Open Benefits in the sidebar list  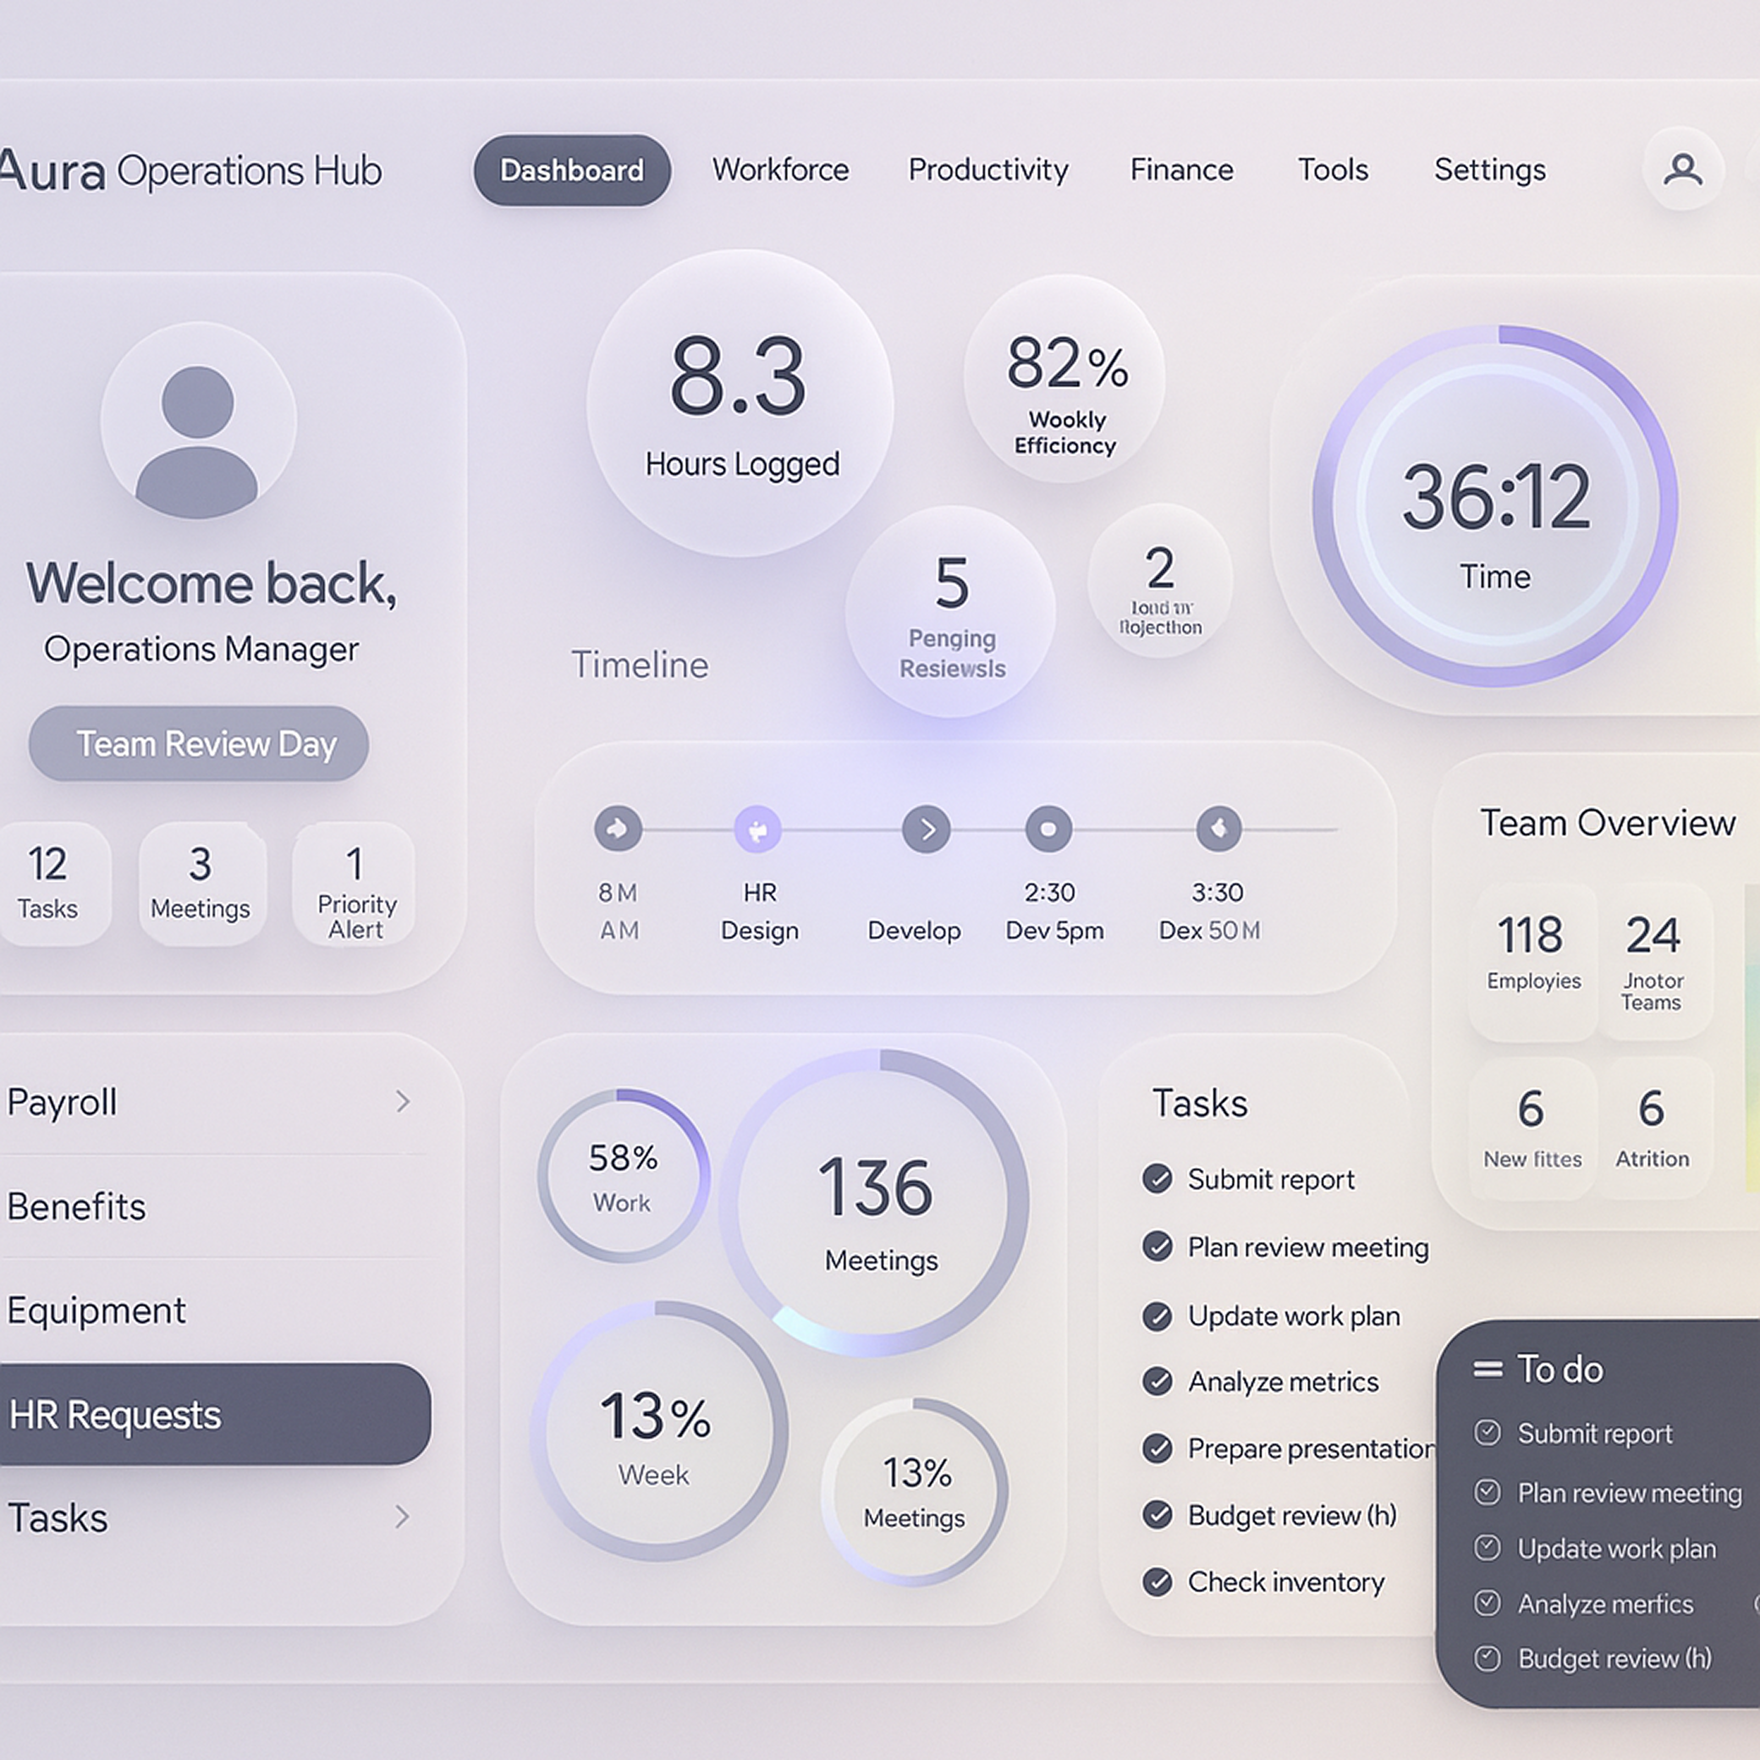[213, 1206]
